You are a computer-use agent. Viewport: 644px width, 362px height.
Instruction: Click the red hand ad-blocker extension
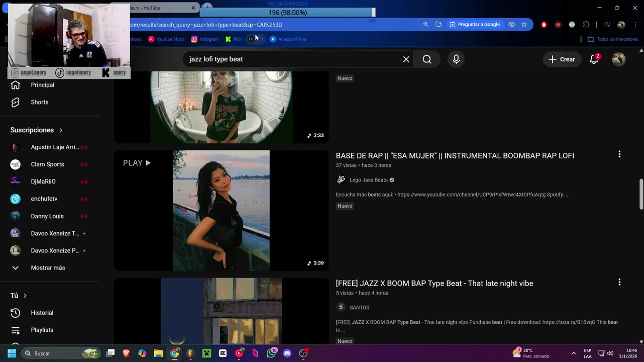point(544,25)
